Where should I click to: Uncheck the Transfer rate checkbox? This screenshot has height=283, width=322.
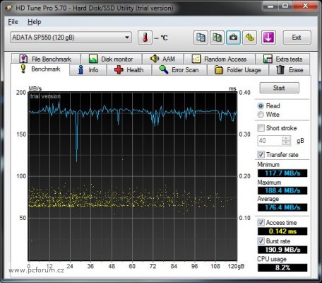(x=261, y=155)
